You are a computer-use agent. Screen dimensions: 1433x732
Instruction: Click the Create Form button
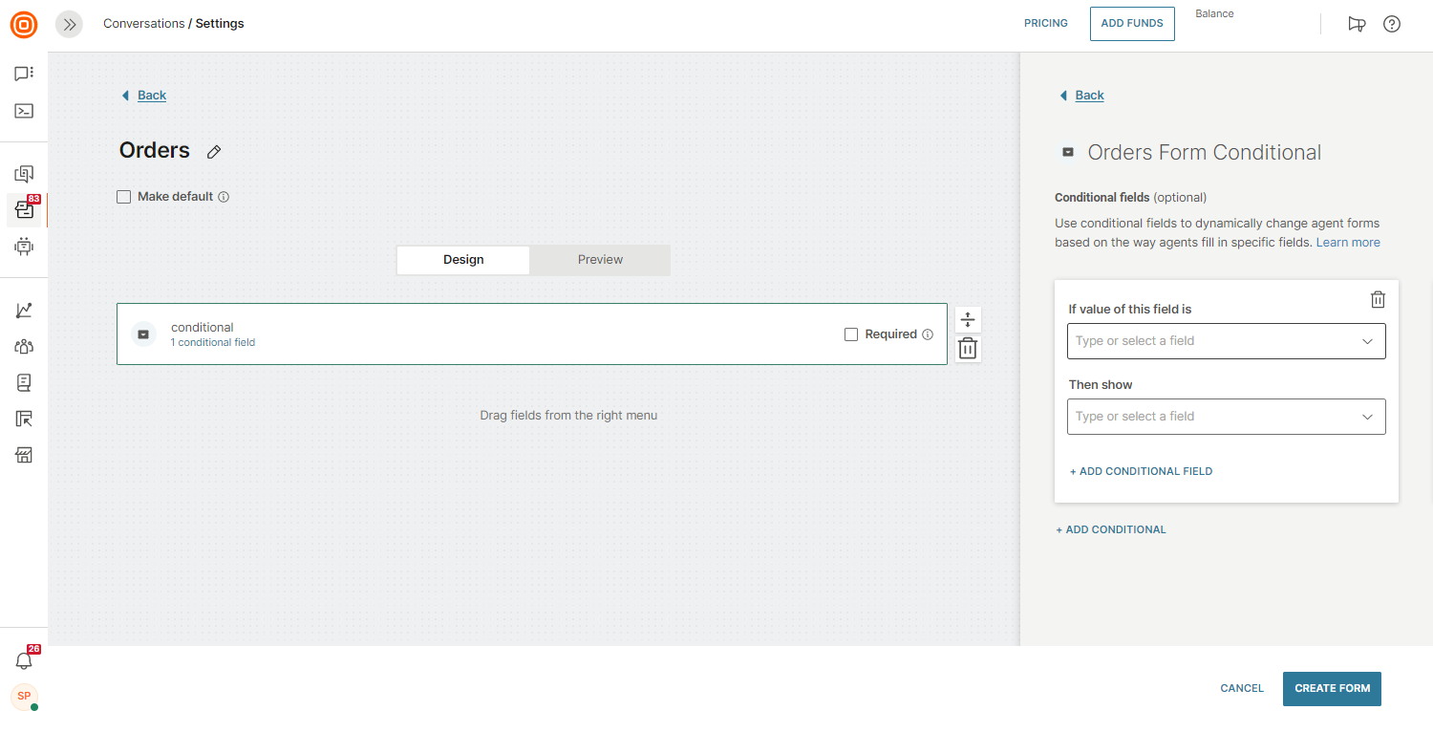[1332, 688]
